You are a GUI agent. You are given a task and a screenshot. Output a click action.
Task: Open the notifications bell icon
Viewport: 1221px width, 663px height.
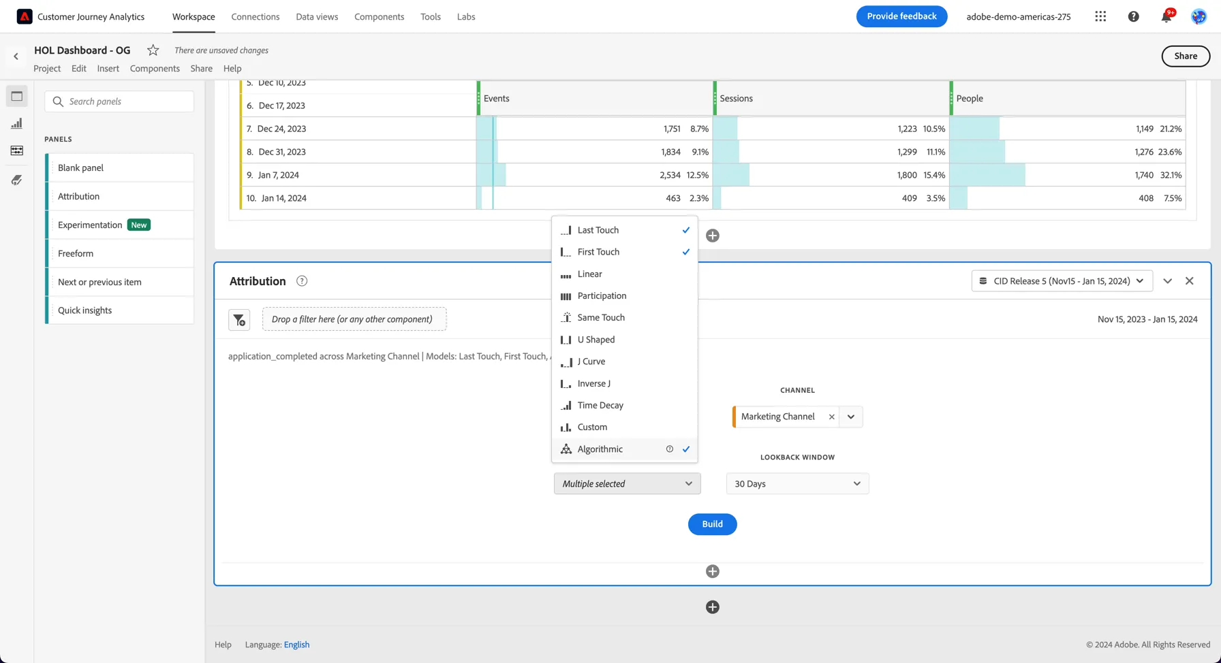tap(1166, 16)
